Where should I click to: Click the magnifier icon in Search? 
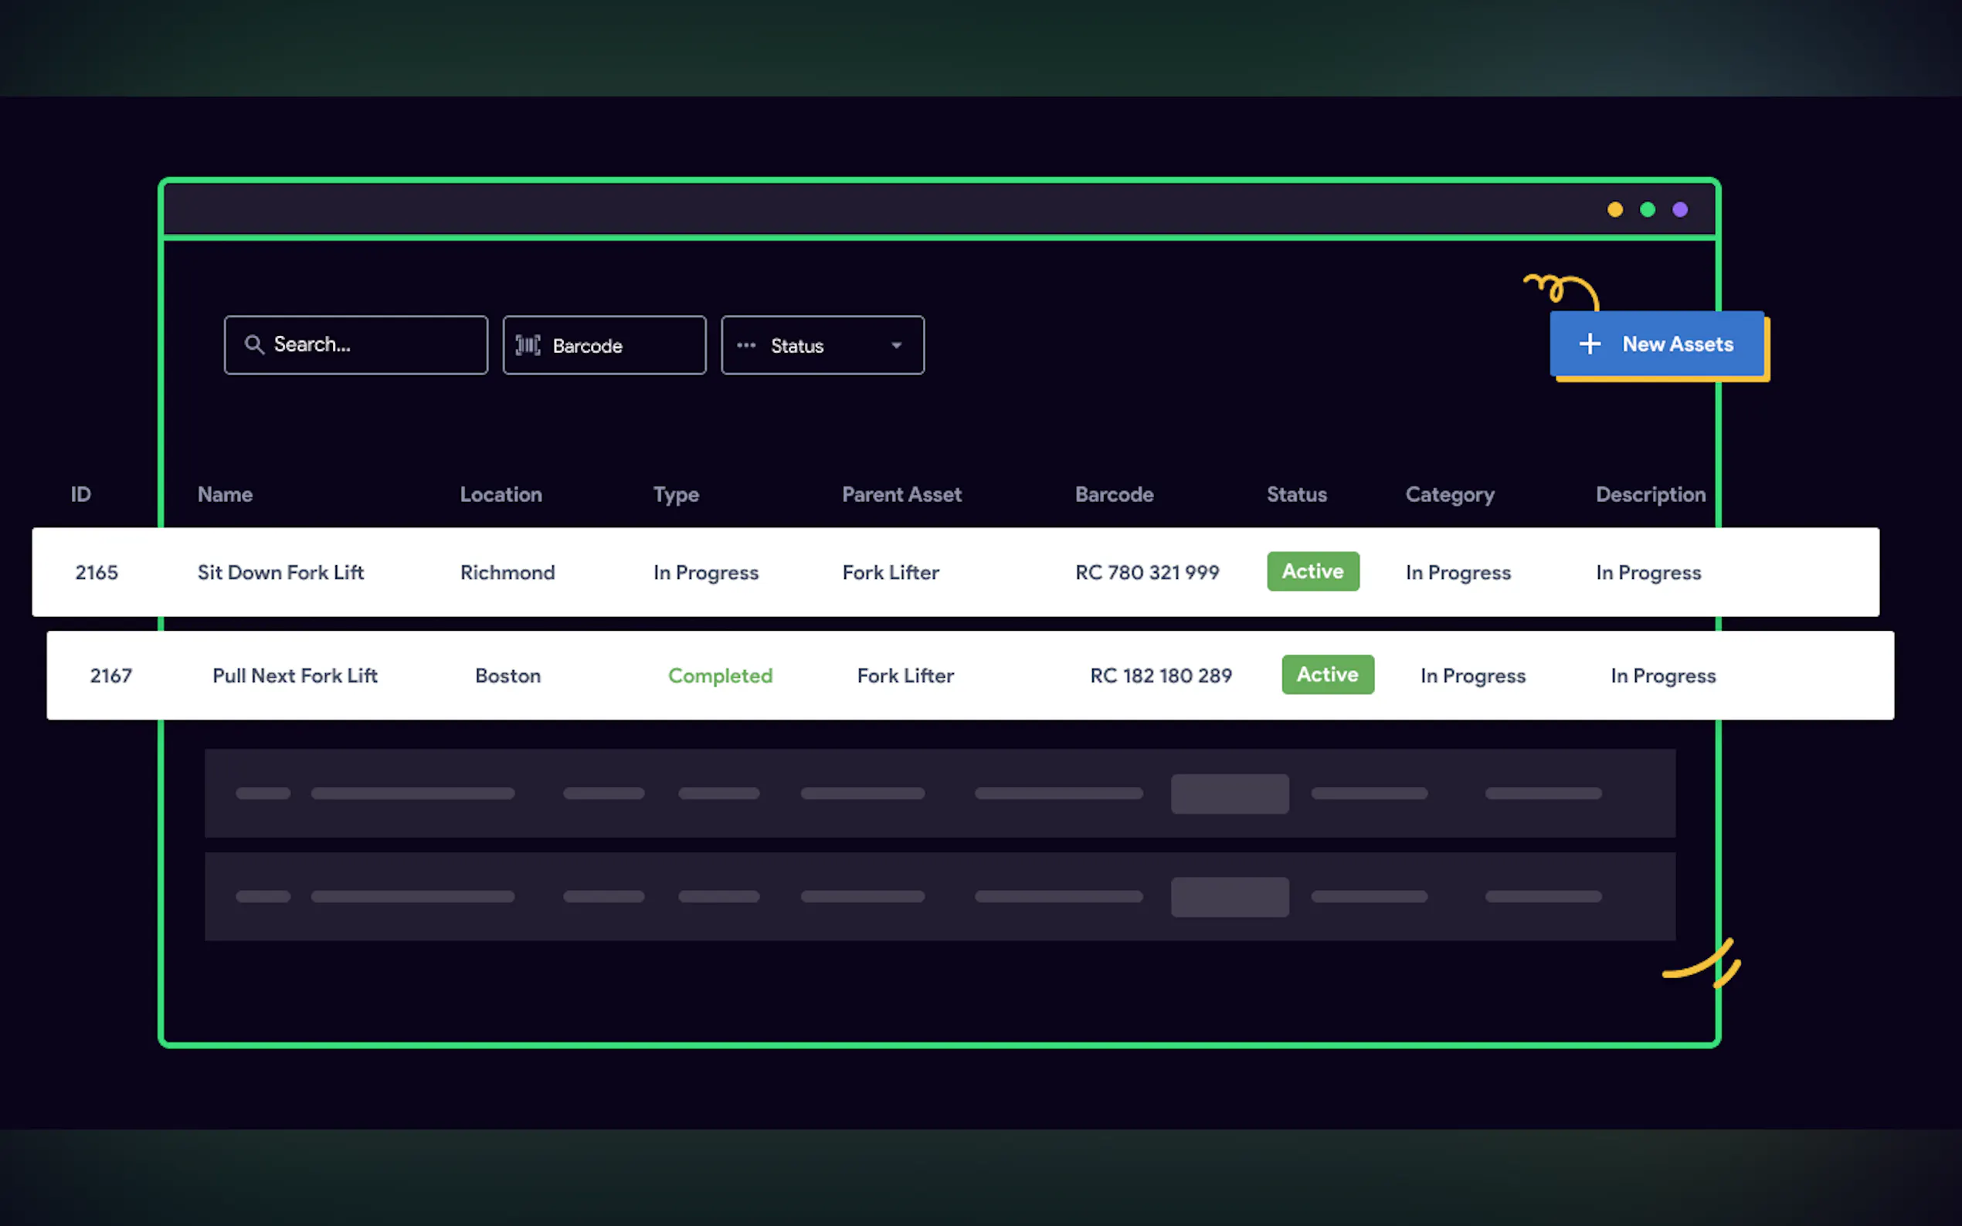click(254, 344)
